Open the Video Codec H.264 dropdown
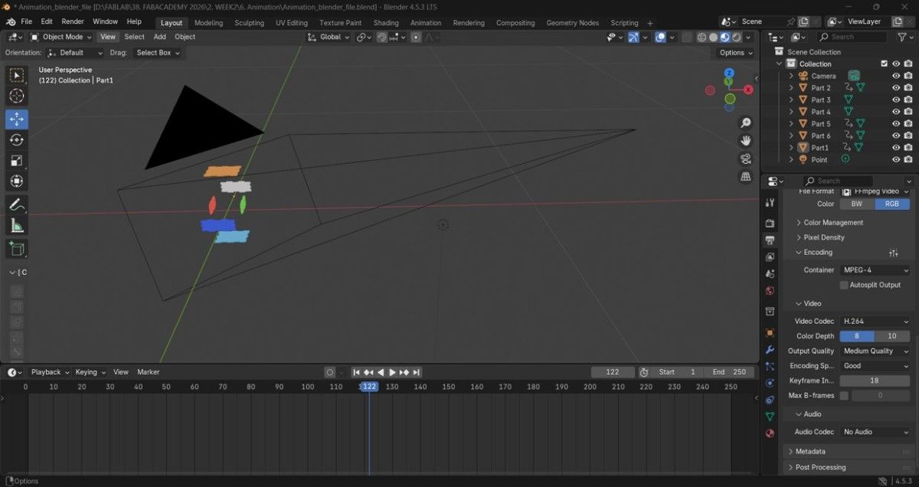 pos(875,322)
